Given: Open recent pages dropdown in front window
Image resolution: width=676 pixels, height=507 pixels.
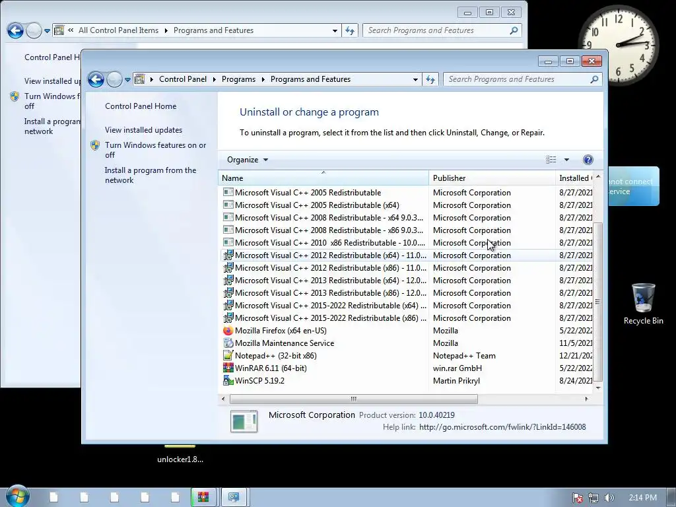Looking at the screenshot, I should [x=127, y=80].
